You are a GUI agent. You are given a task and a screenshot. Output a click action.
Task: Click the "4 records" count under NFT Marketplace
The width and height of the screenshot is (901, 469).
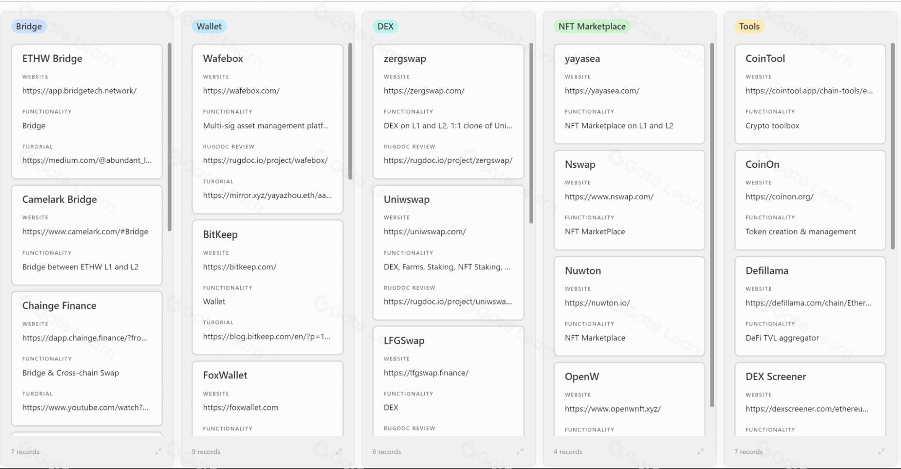(x=568, y=451)
